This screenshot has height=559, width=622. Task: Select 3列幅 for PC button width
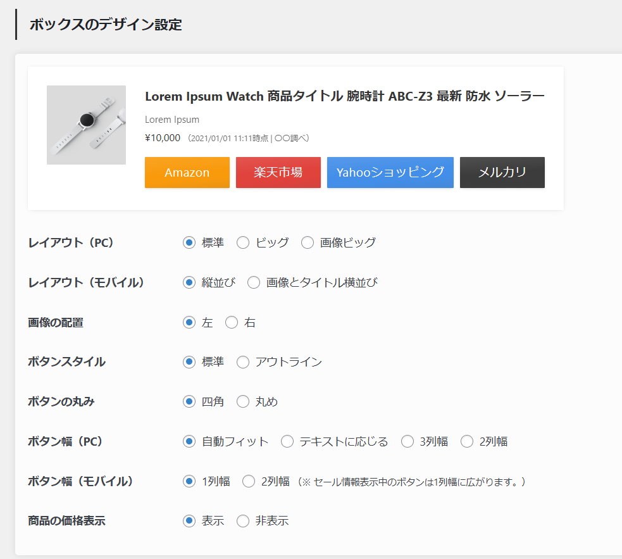click(x=407, y=442)
